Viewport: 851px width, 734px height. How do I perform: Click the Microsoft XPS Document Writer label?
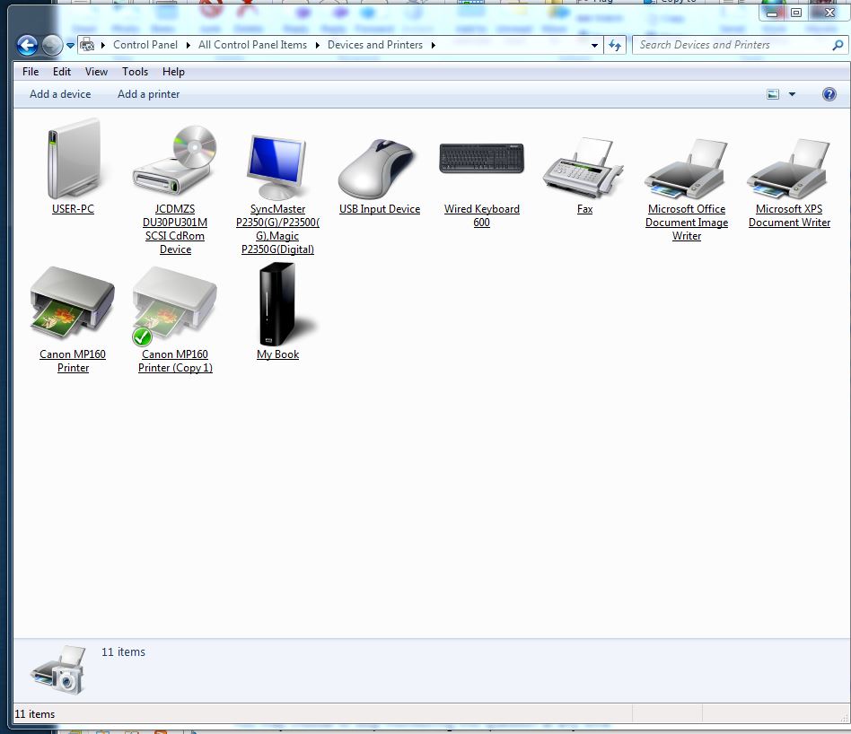(x=789, y=215)
